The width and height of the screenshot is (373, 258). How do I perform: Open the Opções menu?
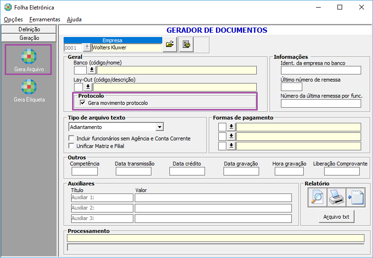pos(13,19)
